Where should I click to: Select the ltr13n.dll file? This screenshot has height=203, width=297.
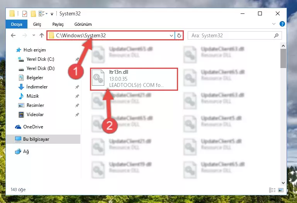[134, 79]
